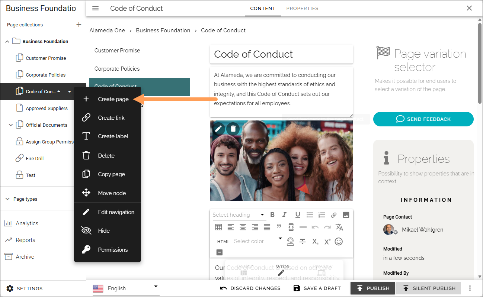Insert an image from the editor toolbar
The image size is (483, 297).
pos(346,215)
